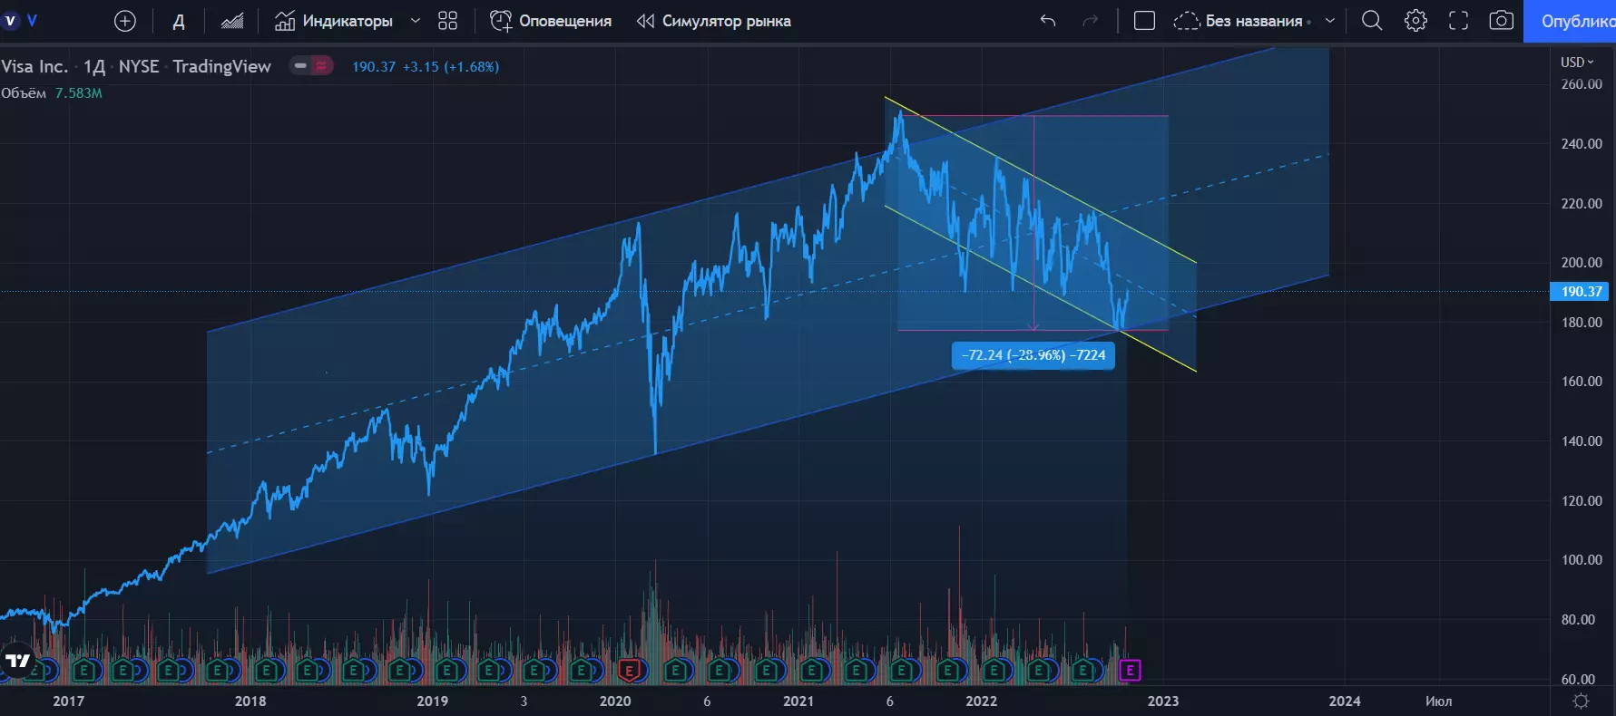Click the 2024 time axis label

tap(1345, 701)
